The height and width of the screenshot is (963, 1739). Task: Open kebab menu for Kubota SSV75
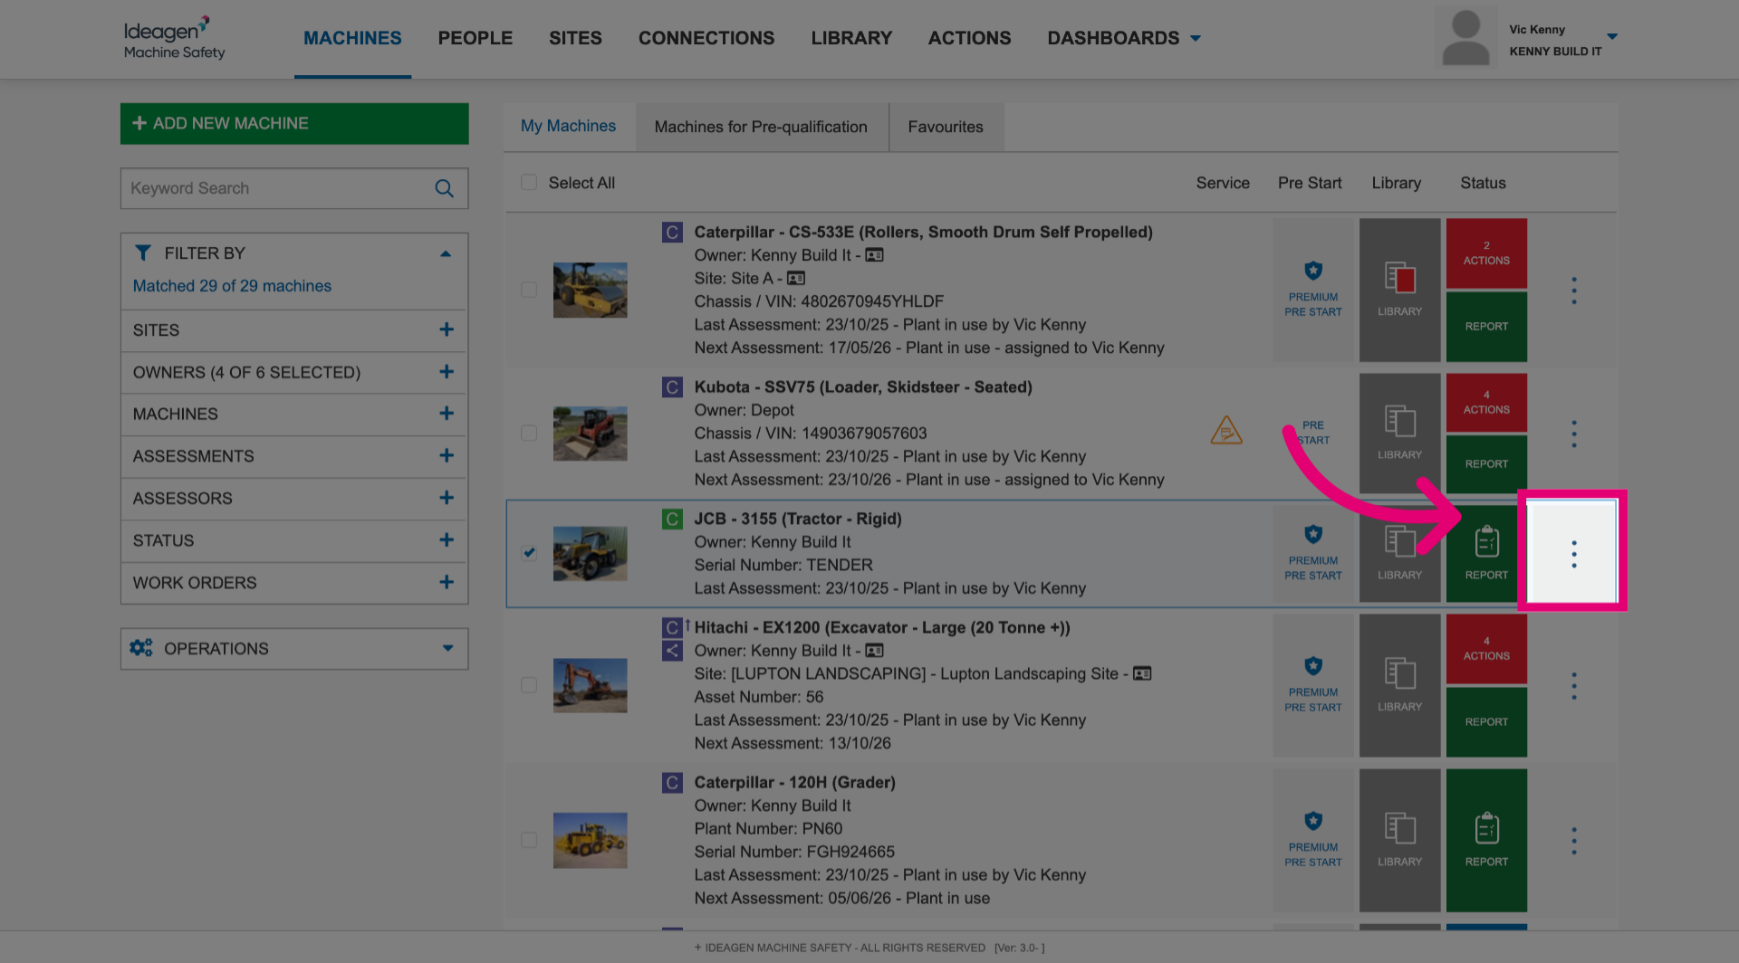1573,434
